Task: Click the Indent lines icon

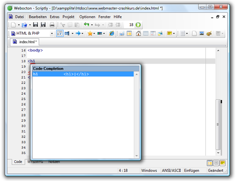Action: pos(118,25)
